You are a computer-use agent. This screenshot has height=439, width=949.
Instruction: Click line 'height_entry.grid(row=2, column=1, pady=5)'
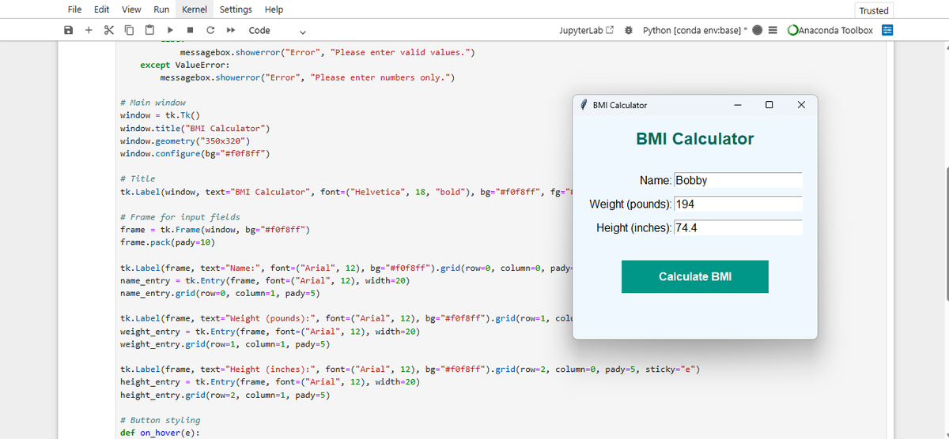(225, 395)
